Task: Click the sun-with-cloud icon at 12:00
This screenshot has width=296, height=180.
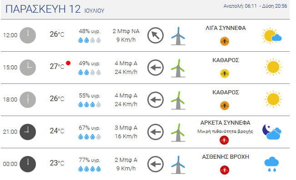Action: pyautogui.click(x=271, y=36)
